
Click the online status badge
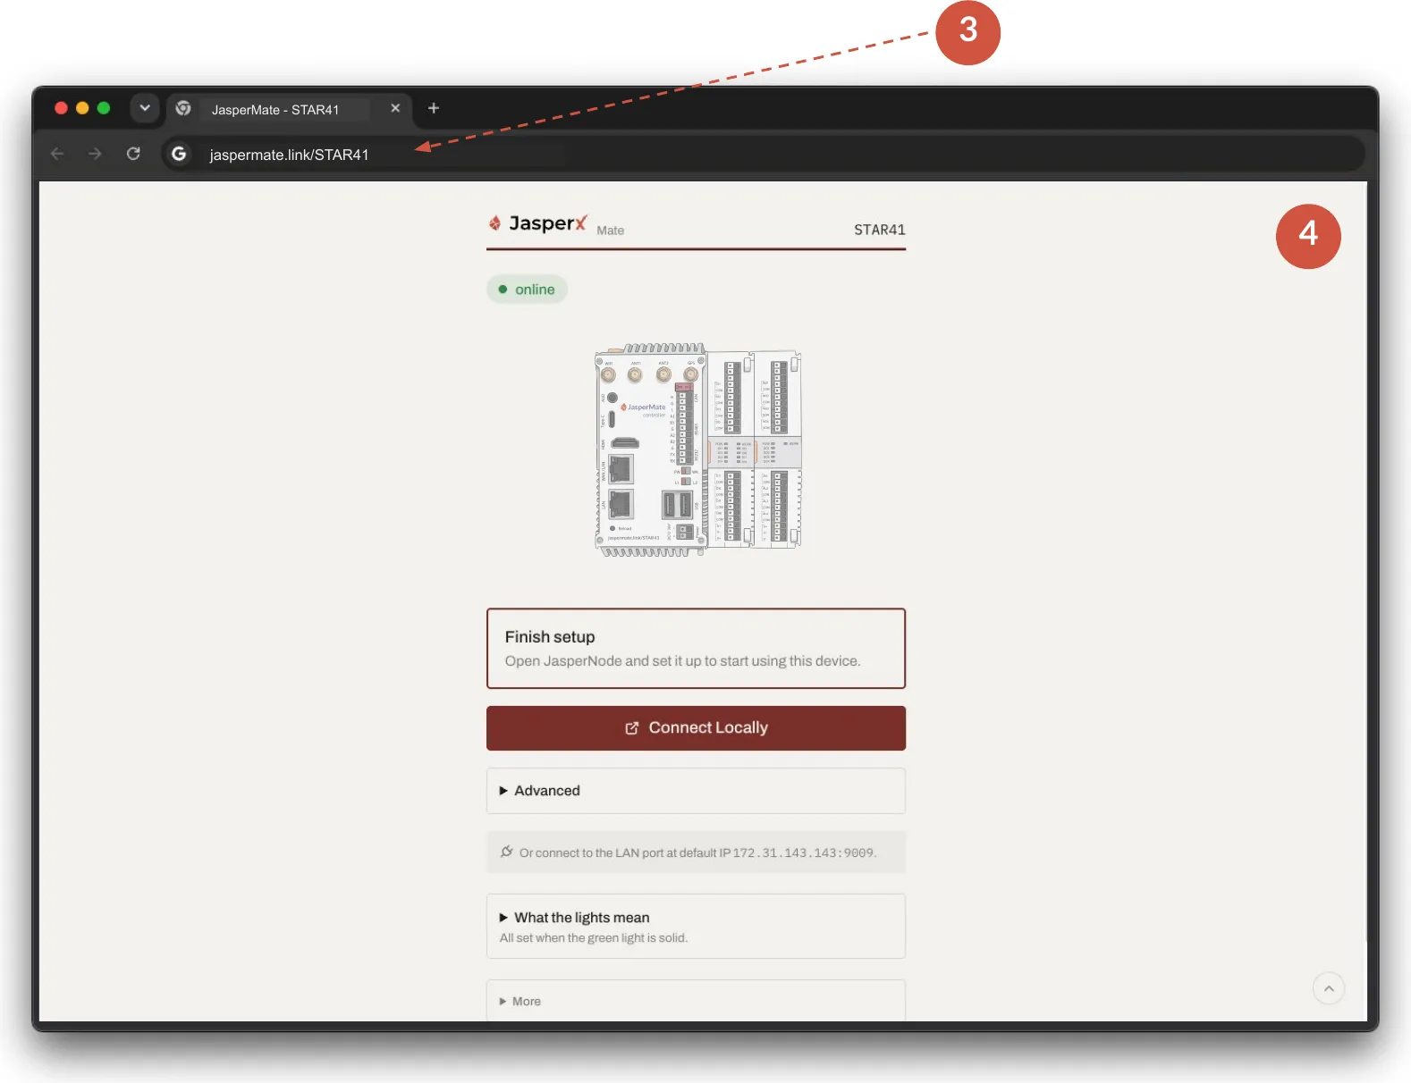click(527, 289)
